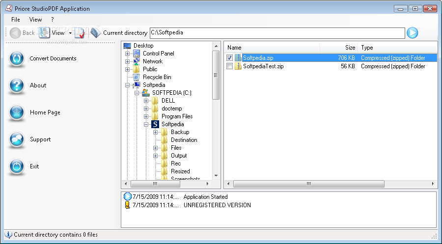Click the Convert Documents round icon

(16, 58)
